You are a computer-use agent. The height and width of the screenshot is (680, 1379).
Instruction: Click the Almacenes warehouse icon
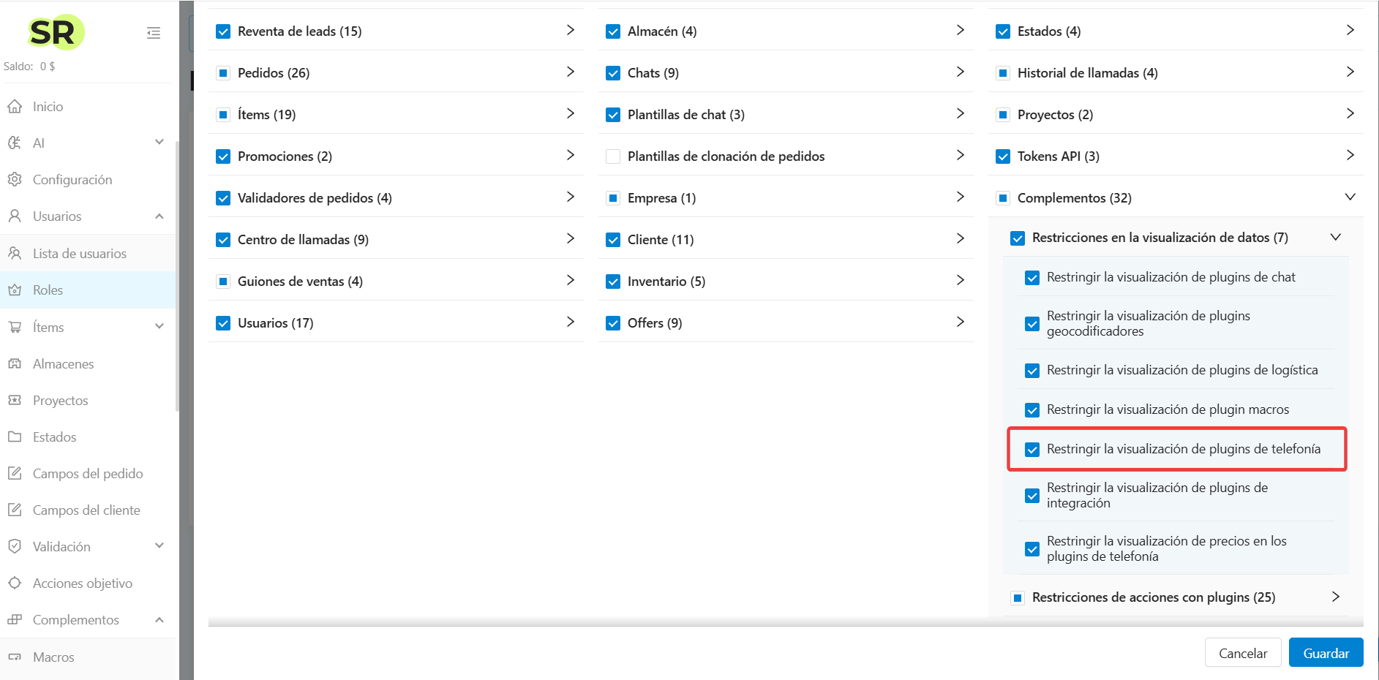[15, 364]
